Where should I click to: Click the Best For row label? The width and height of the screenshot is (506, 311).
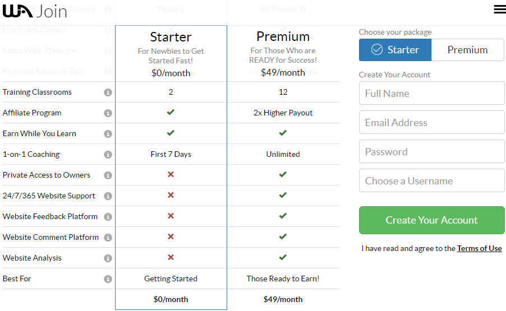tap(17, 278)
